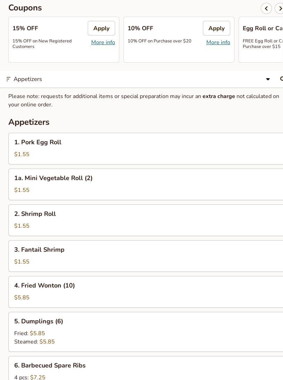Apply the 15% OFF coupon
Viewport: 283px width, 380px height.
[101, 28]
